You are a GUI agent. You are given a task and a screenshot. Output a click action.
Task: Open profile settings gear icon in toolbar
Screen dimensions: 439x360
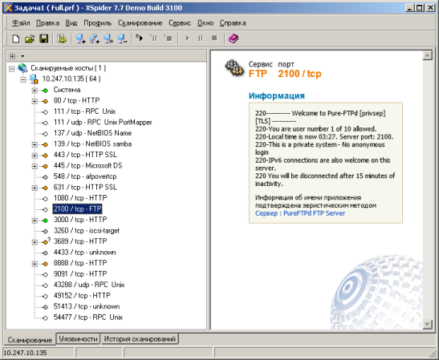click(x=62, y=38)
